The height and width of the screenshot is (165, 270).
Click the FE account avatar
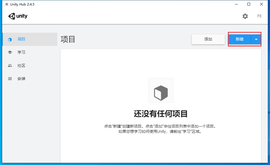pos(259,16)
